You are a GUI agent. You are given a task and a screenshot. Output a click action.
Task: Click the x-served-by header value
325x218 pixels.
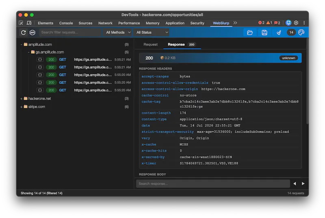[206, 157]
